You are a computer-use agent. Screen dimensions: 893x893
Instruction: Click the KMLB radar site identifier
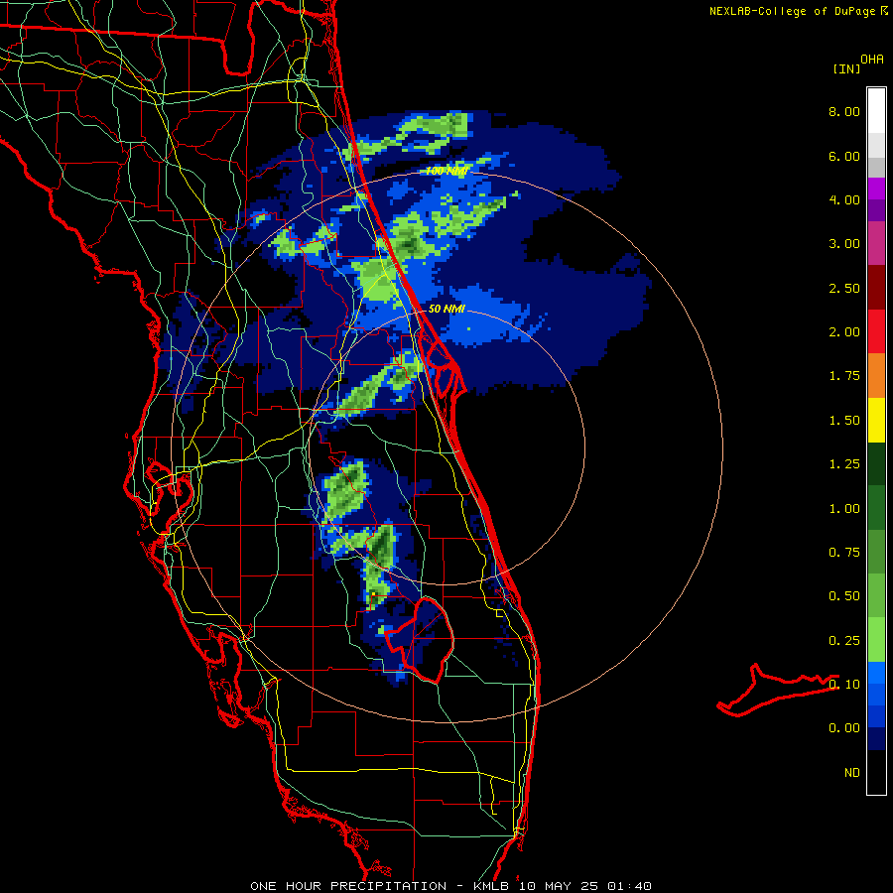tap(492, 886)
